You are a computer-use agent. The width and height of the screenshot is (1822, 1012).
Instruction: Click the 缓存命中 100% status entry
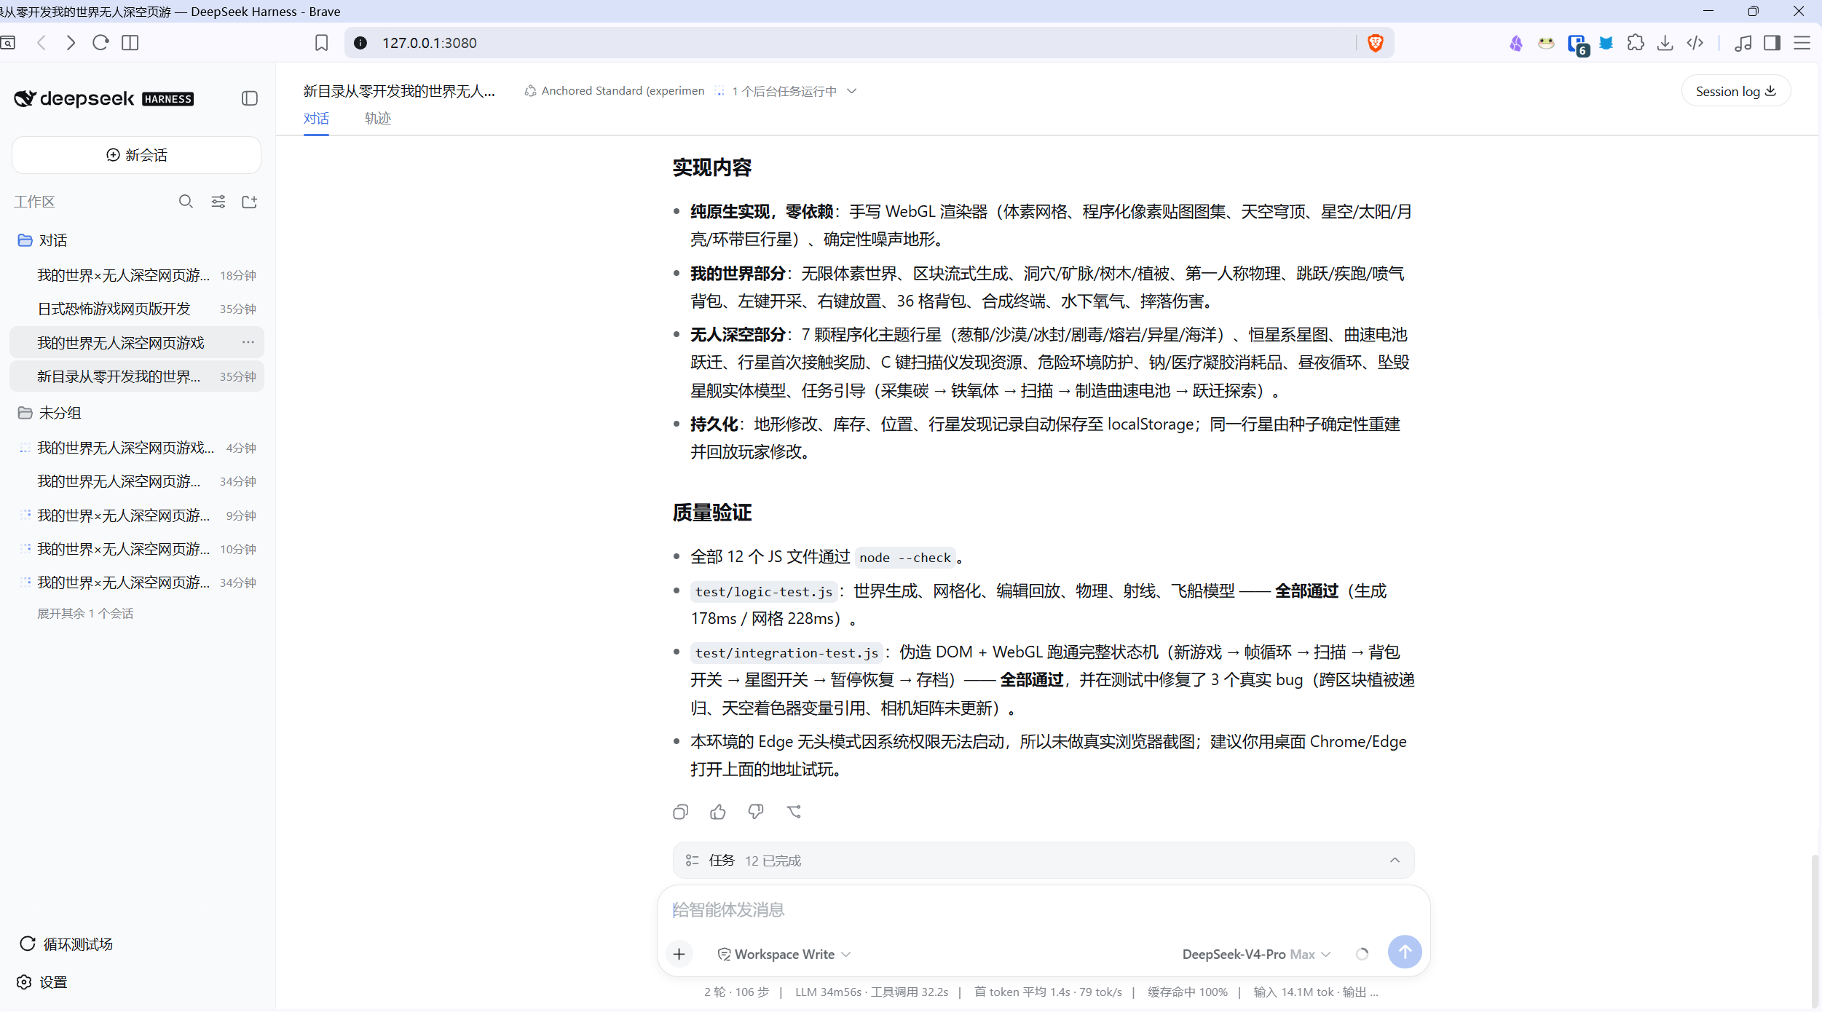[1188, 992]
